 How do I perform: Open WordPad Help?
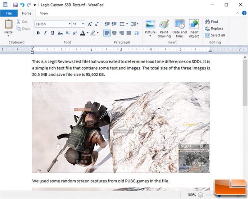(x=244, y=13)
